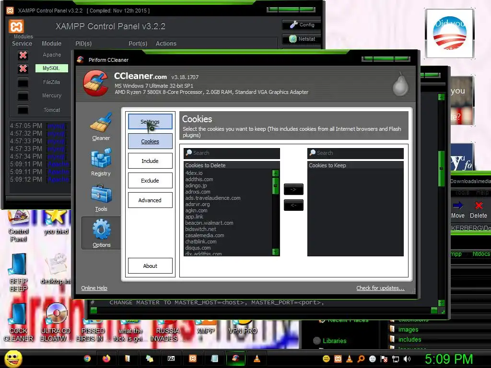Open Control Panel desktop icon
Viewport: 491px width, 368px height.
coord(18,226)
